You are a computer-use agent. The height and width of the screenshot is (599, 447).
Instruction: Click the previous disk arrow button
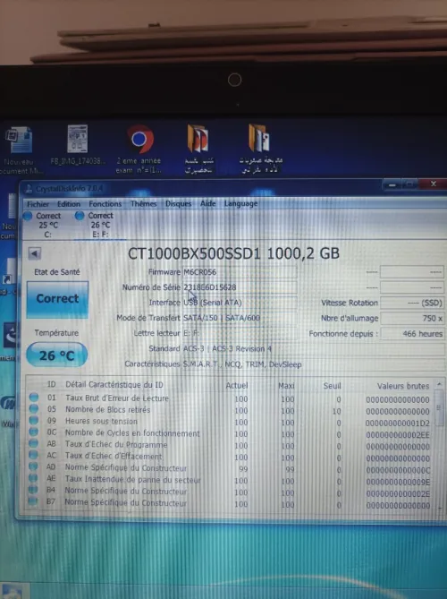[34, 253]
